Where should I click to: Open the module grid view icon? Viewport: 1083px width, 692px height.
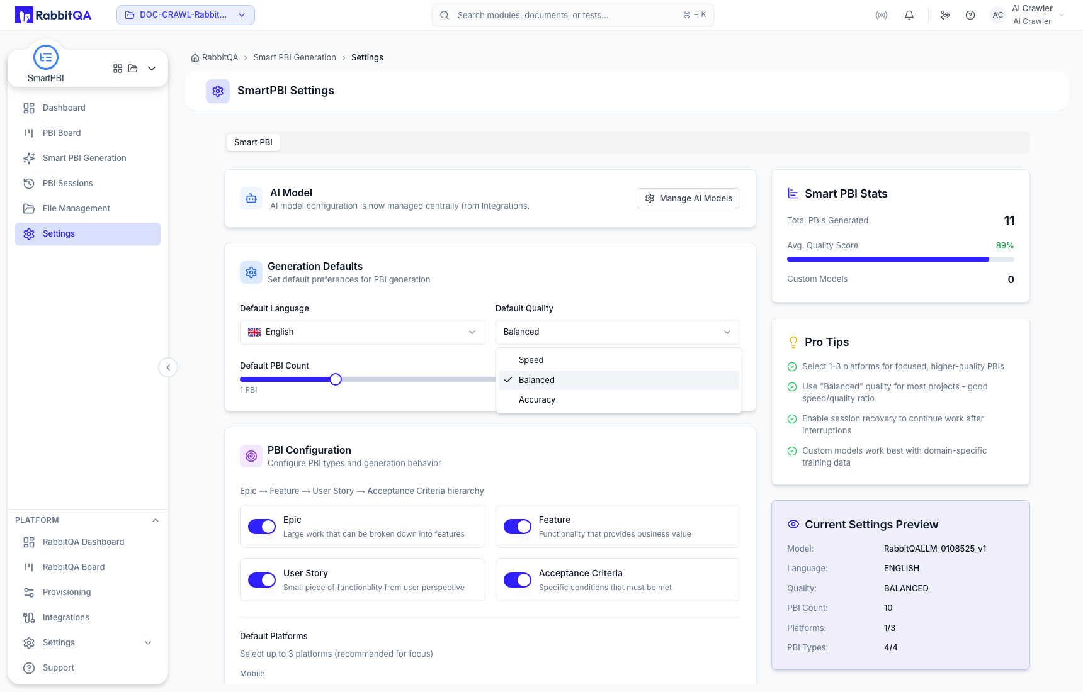(x=118, y=69)
